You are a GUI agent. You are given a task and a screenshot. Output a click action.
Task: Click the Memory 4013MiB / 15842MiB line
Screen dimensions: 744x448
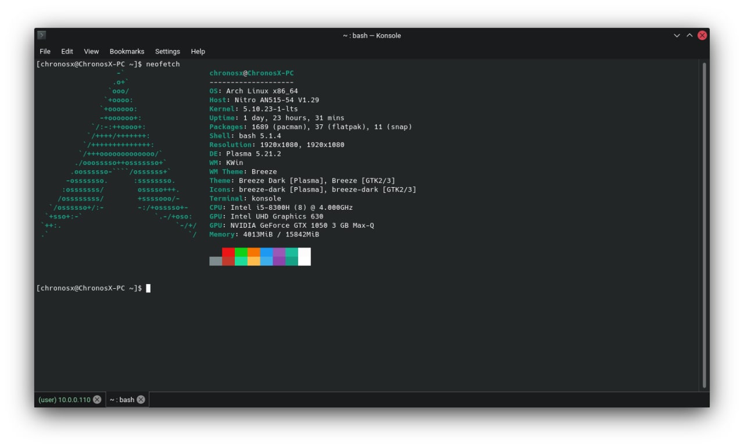[x=264, y=234]
